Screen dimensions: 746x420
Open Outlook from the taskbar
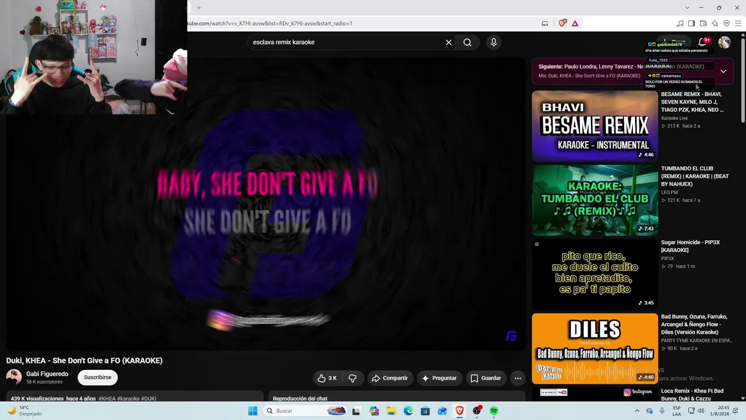point(442,411)
